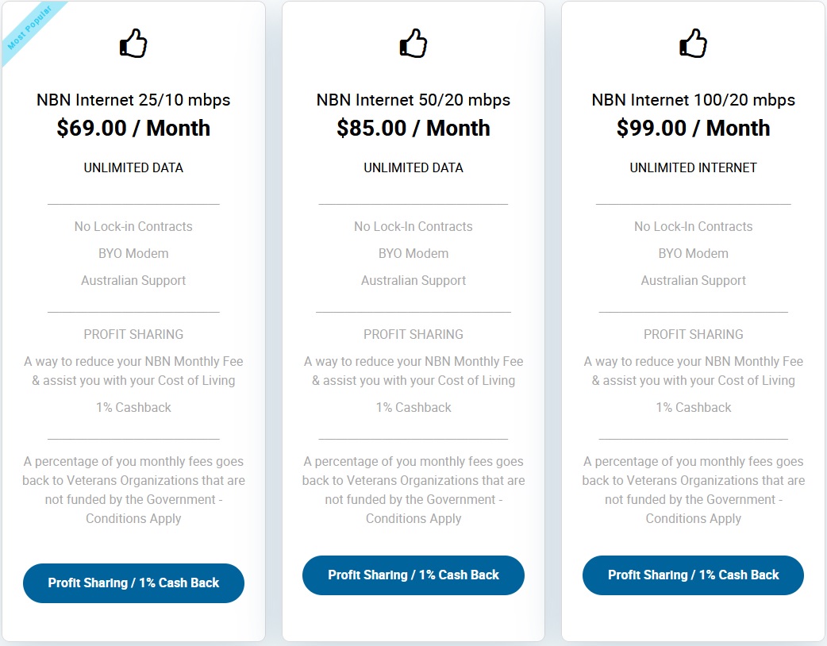Viewport: 827px width, 646px height.
Task: Select the NBN Internet 50/20 mbps title
Action: (413, 100)
